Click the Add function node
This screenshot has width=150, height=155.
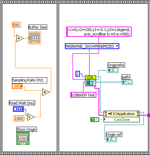click(20, 38)
